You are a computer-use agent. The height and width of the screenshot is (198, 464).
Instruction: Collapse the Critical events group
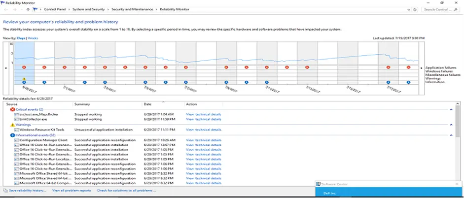tap(451, 109)
